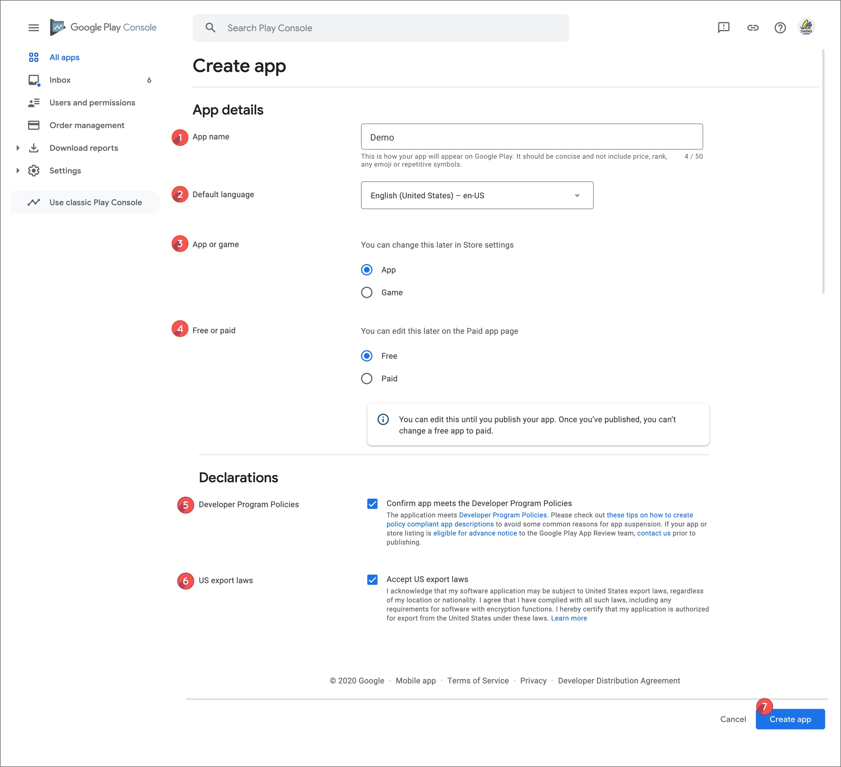Open the hamburger navigation menu

33,27
